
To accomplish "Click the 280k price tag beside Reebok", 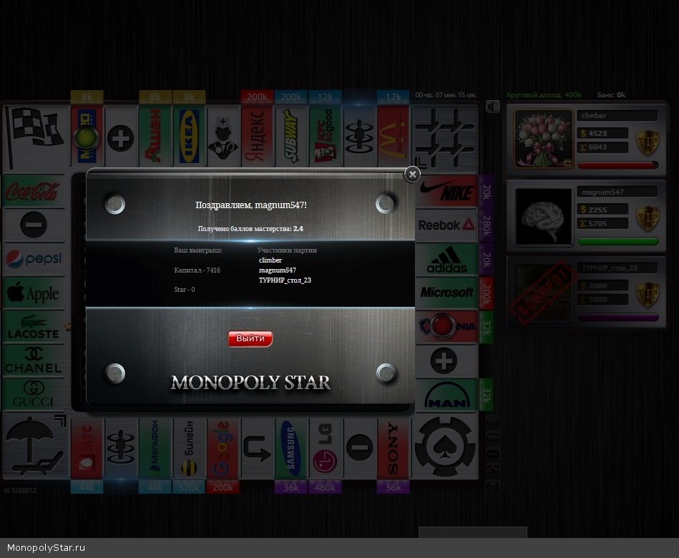I will click(x=487, y=225).
